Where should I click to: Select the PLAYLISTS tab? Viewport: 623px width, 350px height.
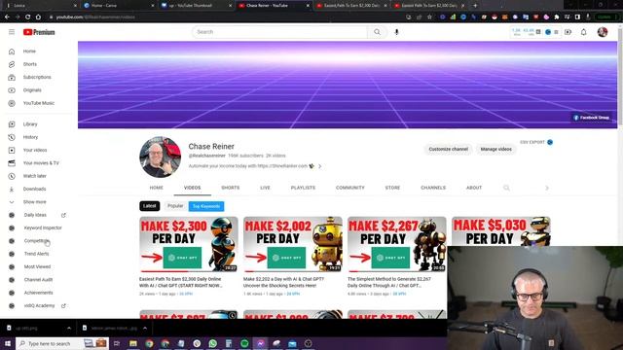point(303,188)
